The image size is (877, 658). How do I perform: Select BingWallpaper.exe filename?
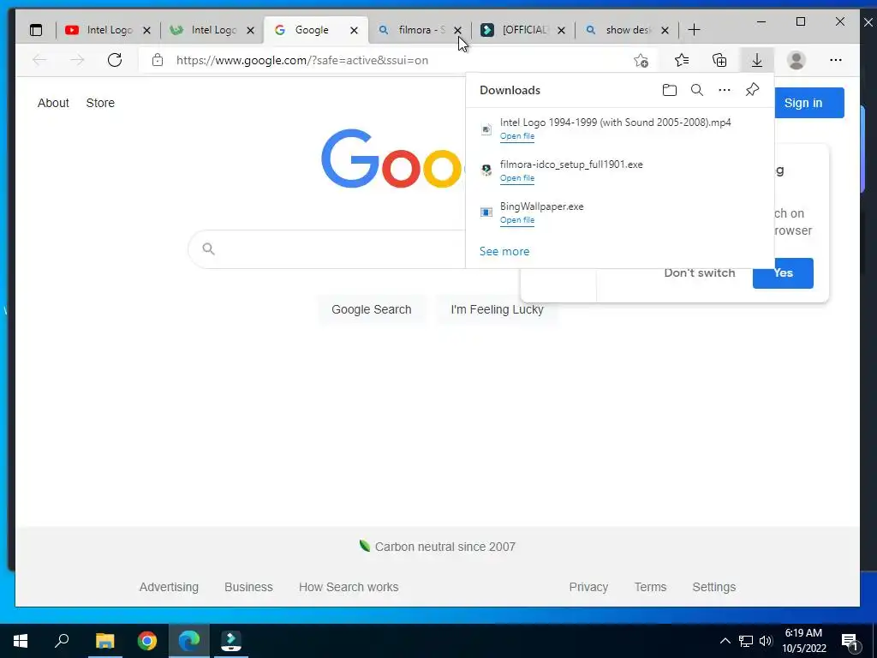(x=541, y=206)
